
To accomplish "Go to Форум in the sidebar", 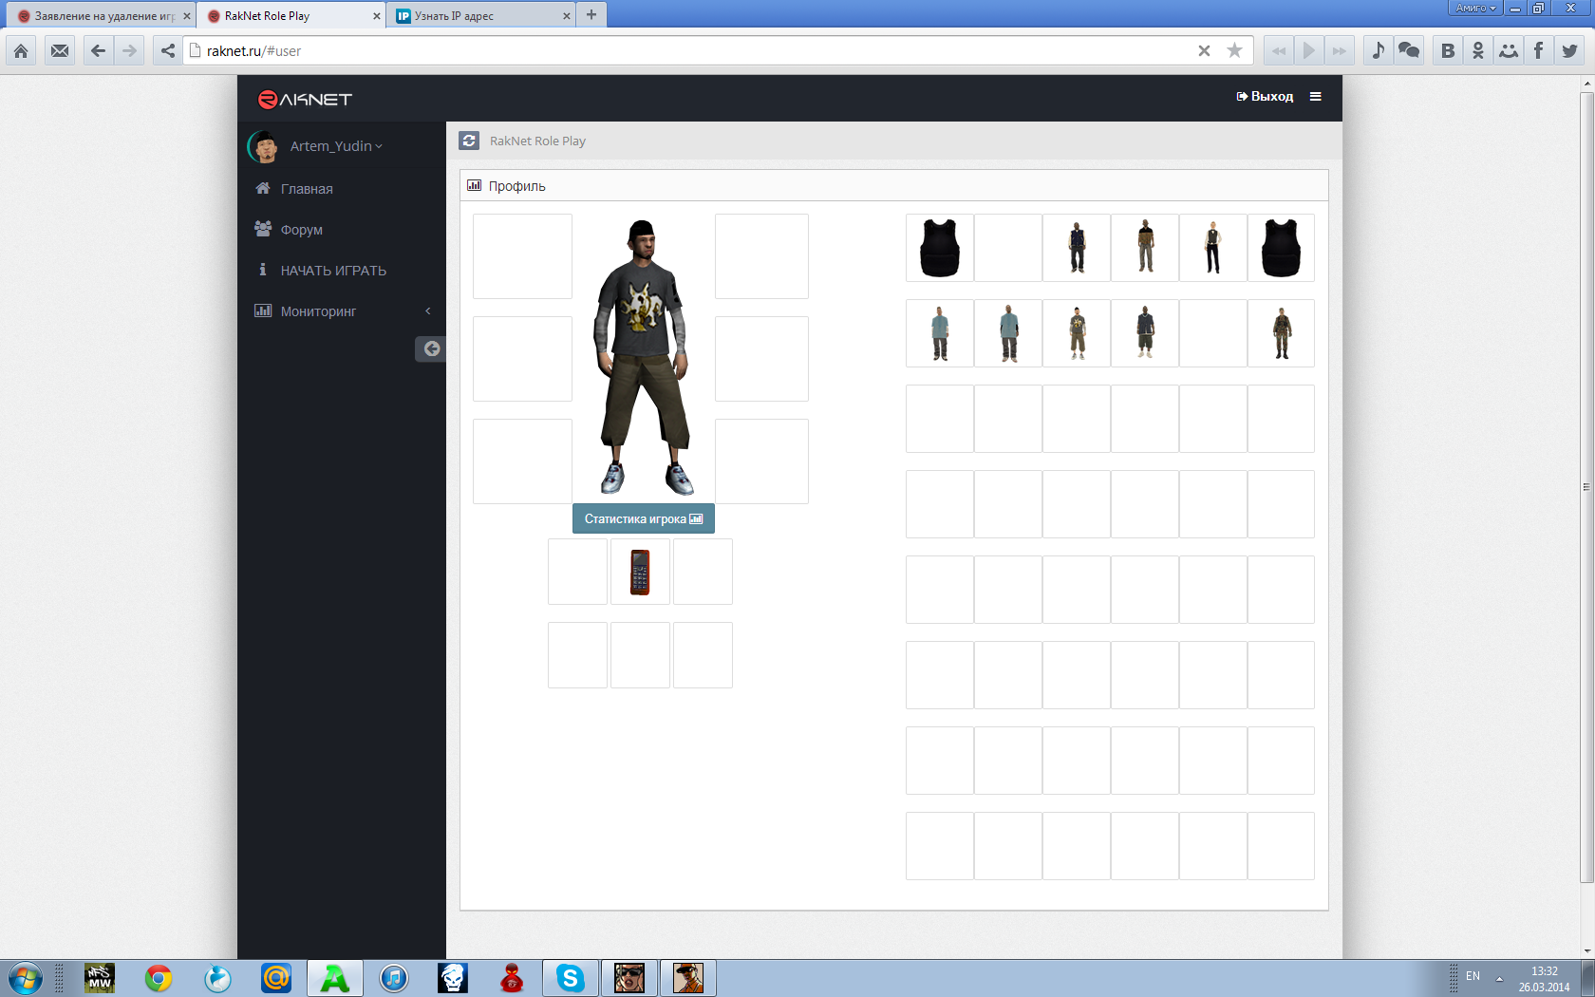I will coord(301,230).
